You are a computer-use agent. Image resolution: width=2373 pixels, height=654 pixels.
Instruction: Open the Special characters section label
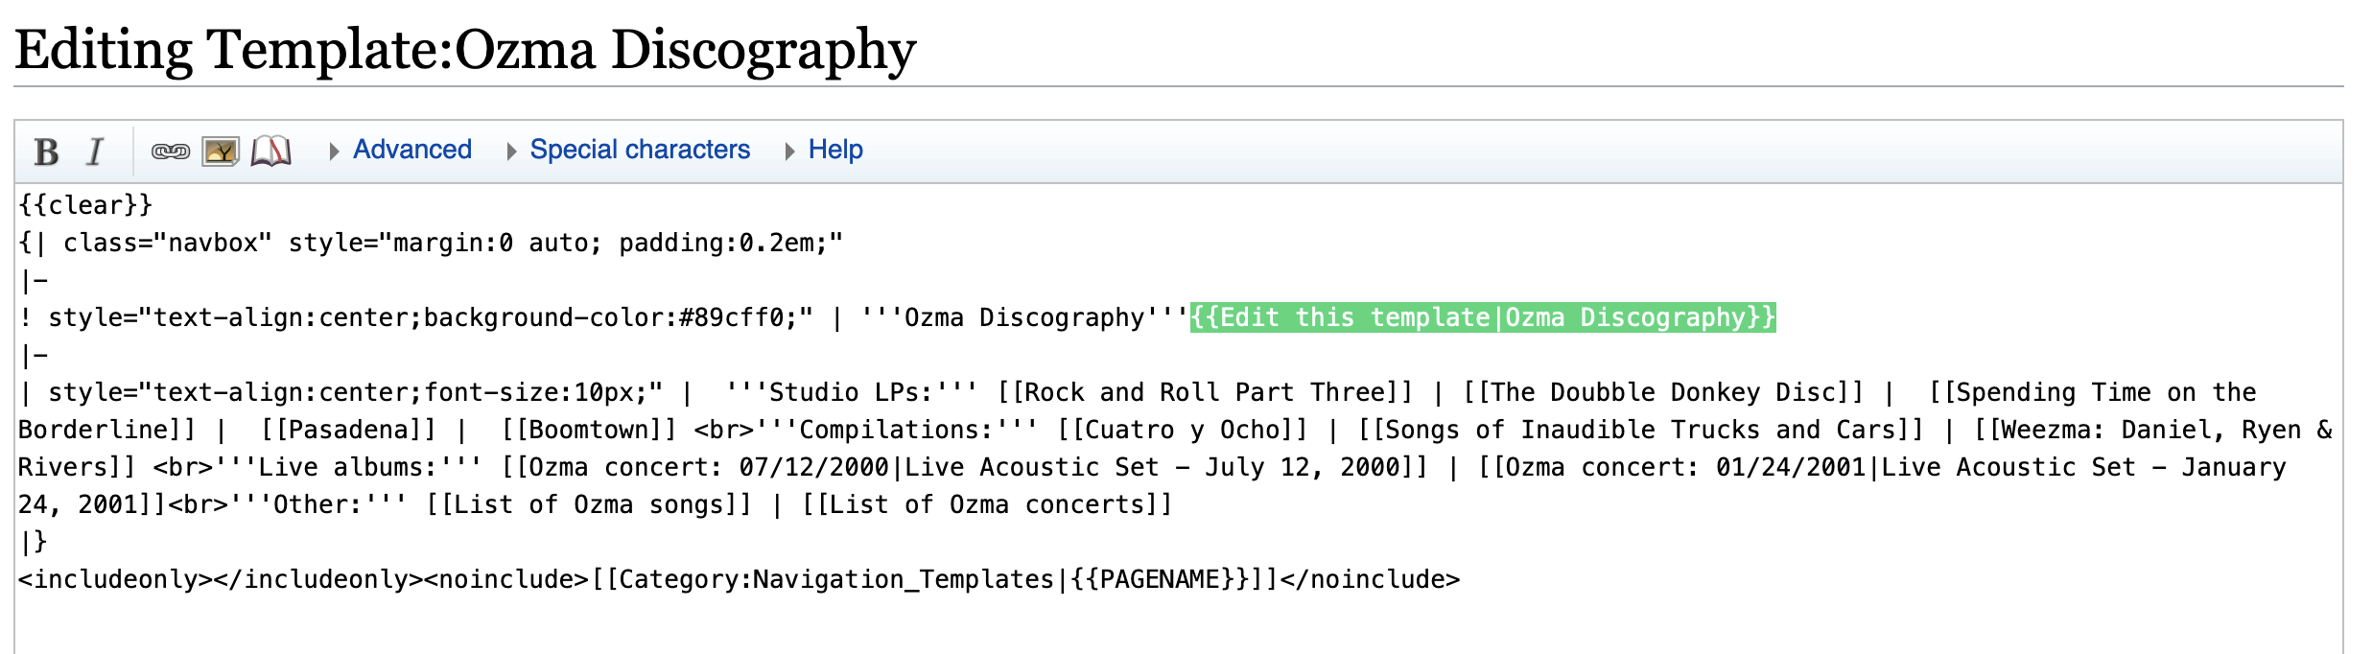pos(640,150)
